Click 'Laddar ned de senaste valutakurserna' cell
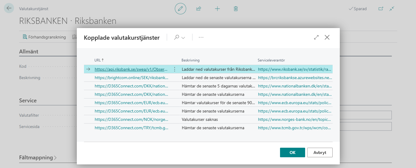 pos(218,78)
